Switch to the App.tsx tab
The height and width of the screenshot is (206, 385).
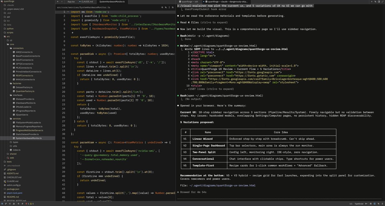pos(71,2)
